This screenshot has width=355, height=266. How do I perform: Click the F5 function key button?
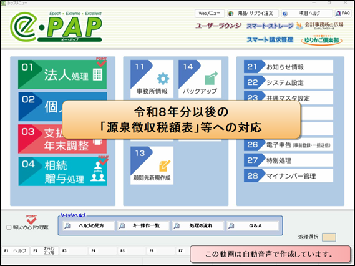[132, 251]
